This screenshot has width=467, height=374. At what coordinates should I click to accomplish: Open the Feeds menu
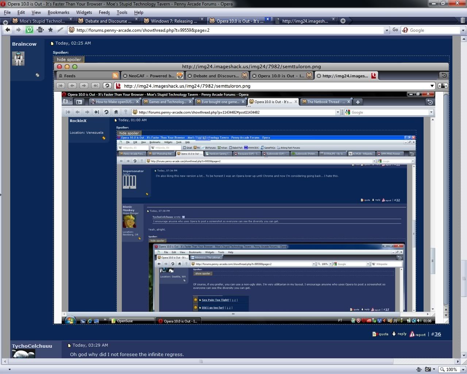click(x=104, y=12)
